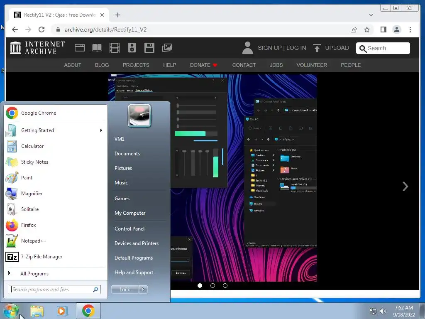
Task: Click SIGN UP | LOG IN link
Action: click(x=282, y=48)
